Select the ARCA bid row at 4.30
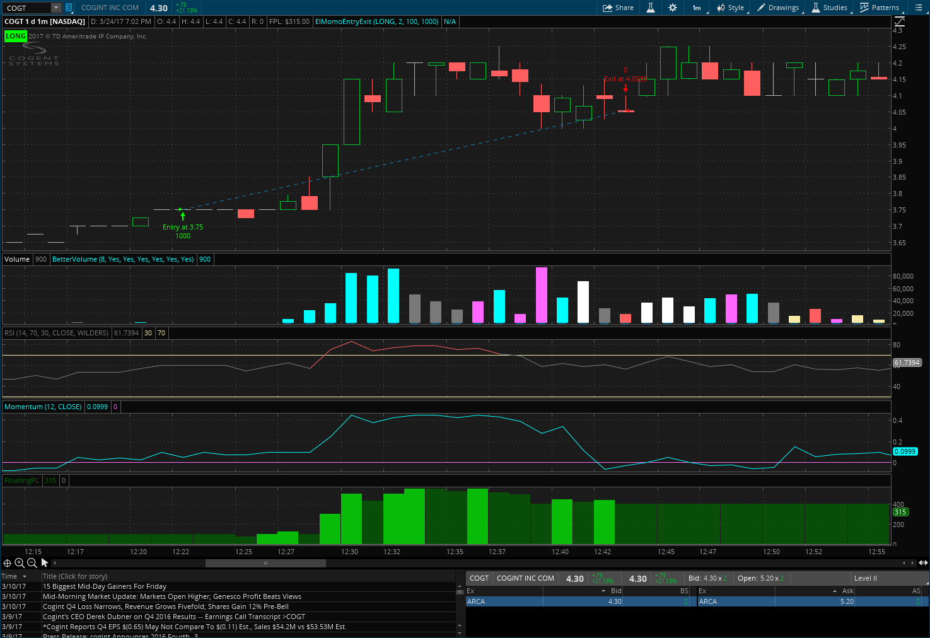 [581, 601]
